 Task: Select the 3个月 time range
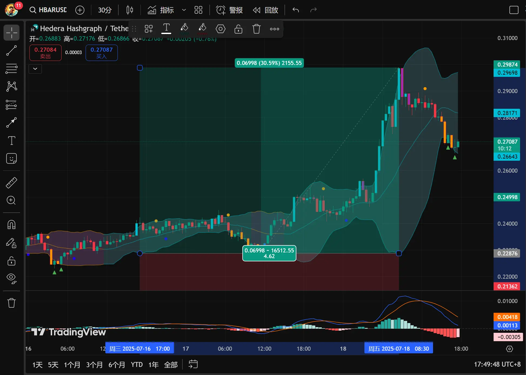94,365
